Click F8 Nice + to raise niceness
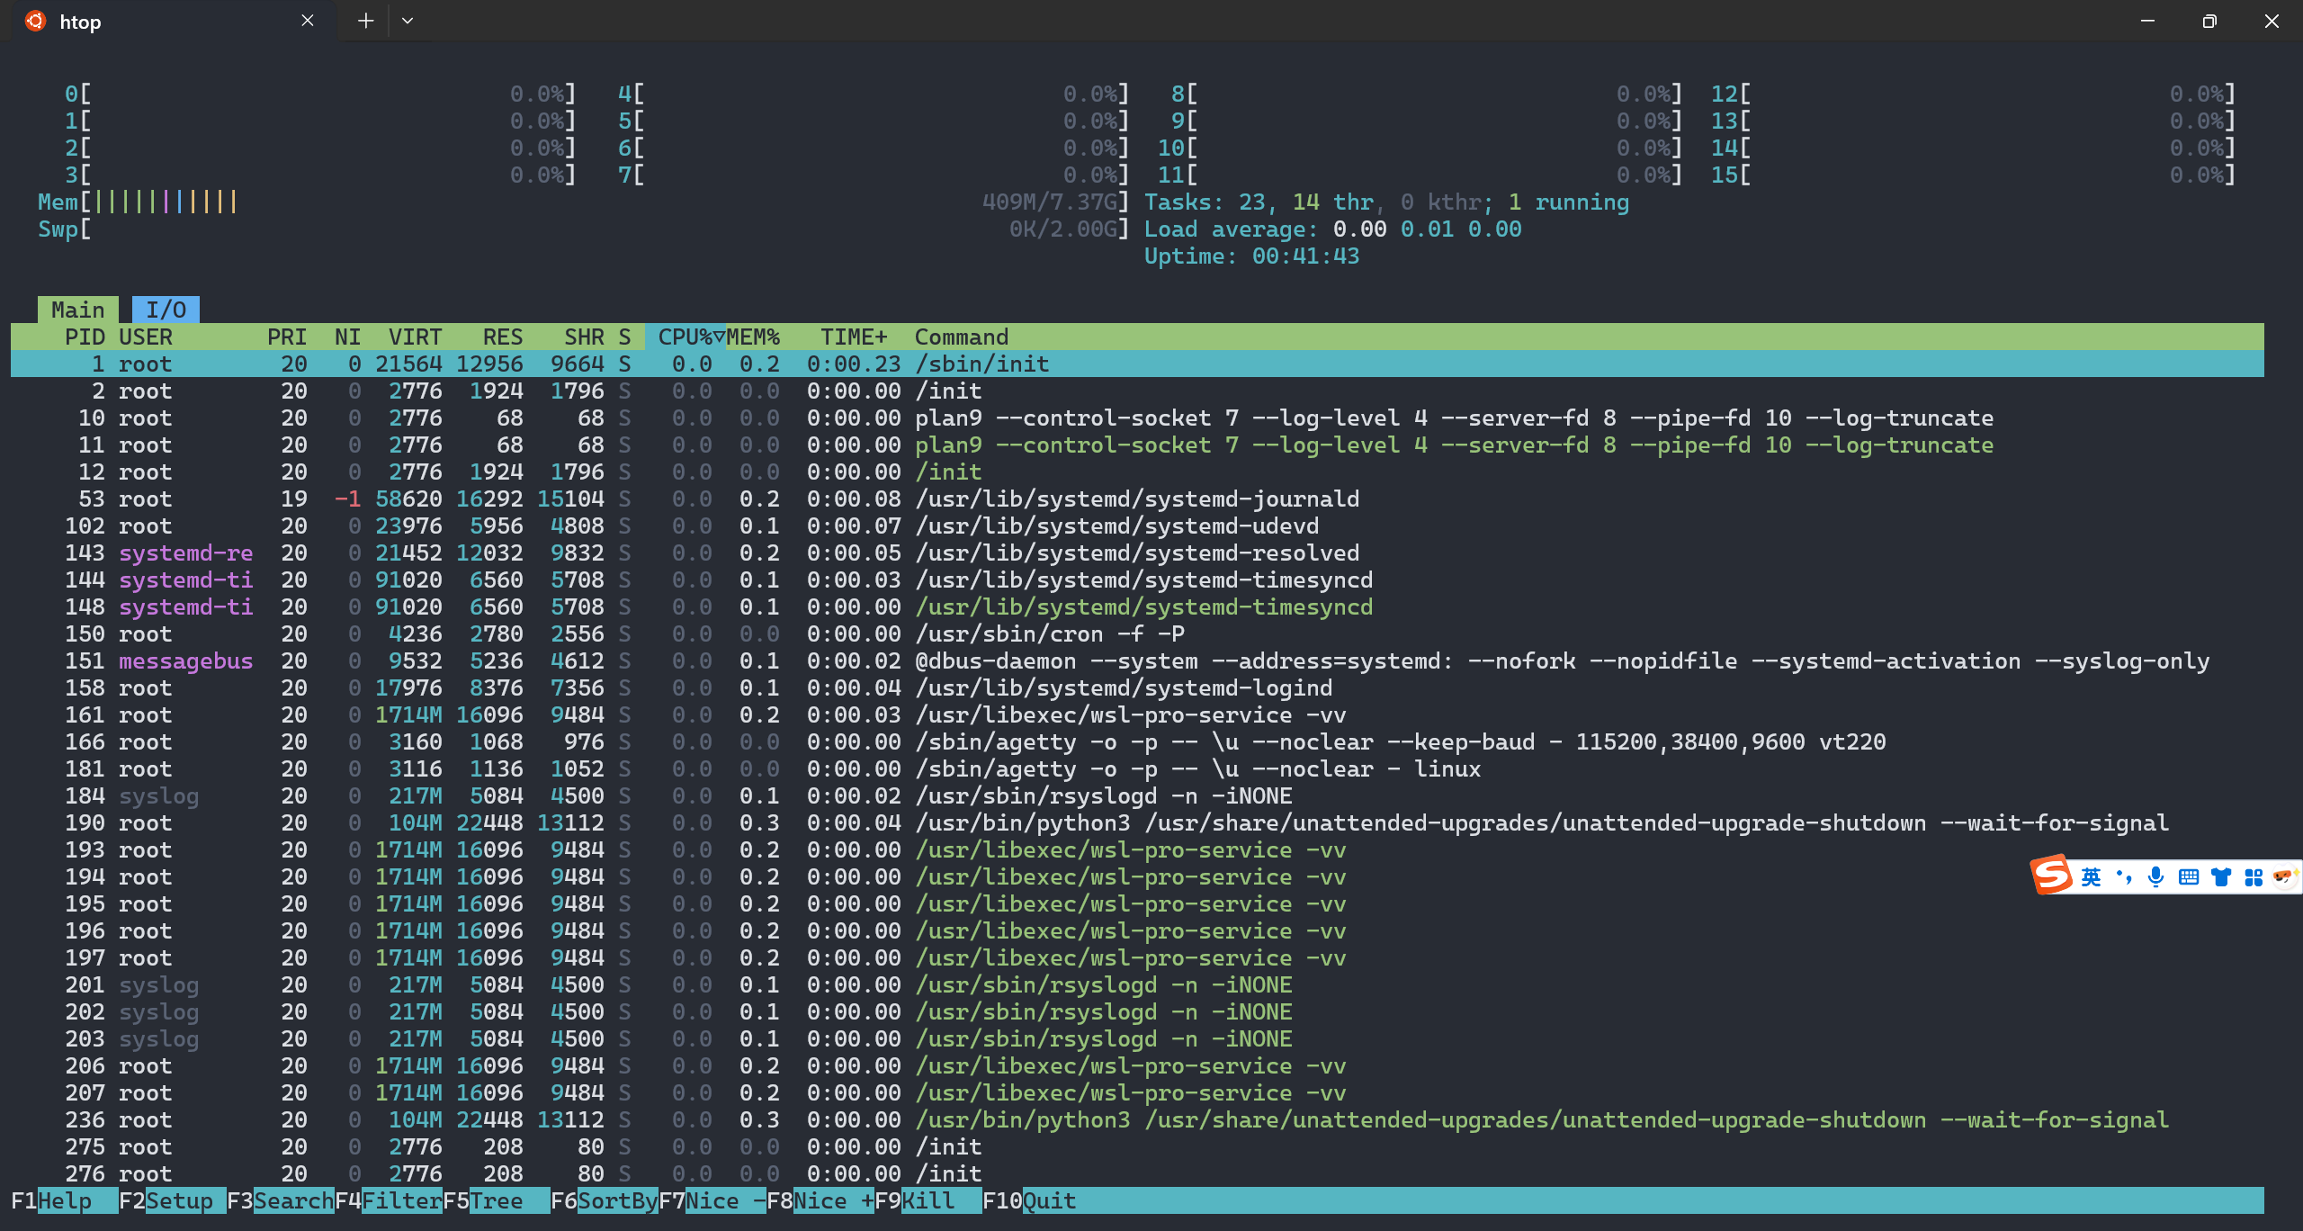The width and height of the screenshot is (2303, 1231). [820, 1201]
